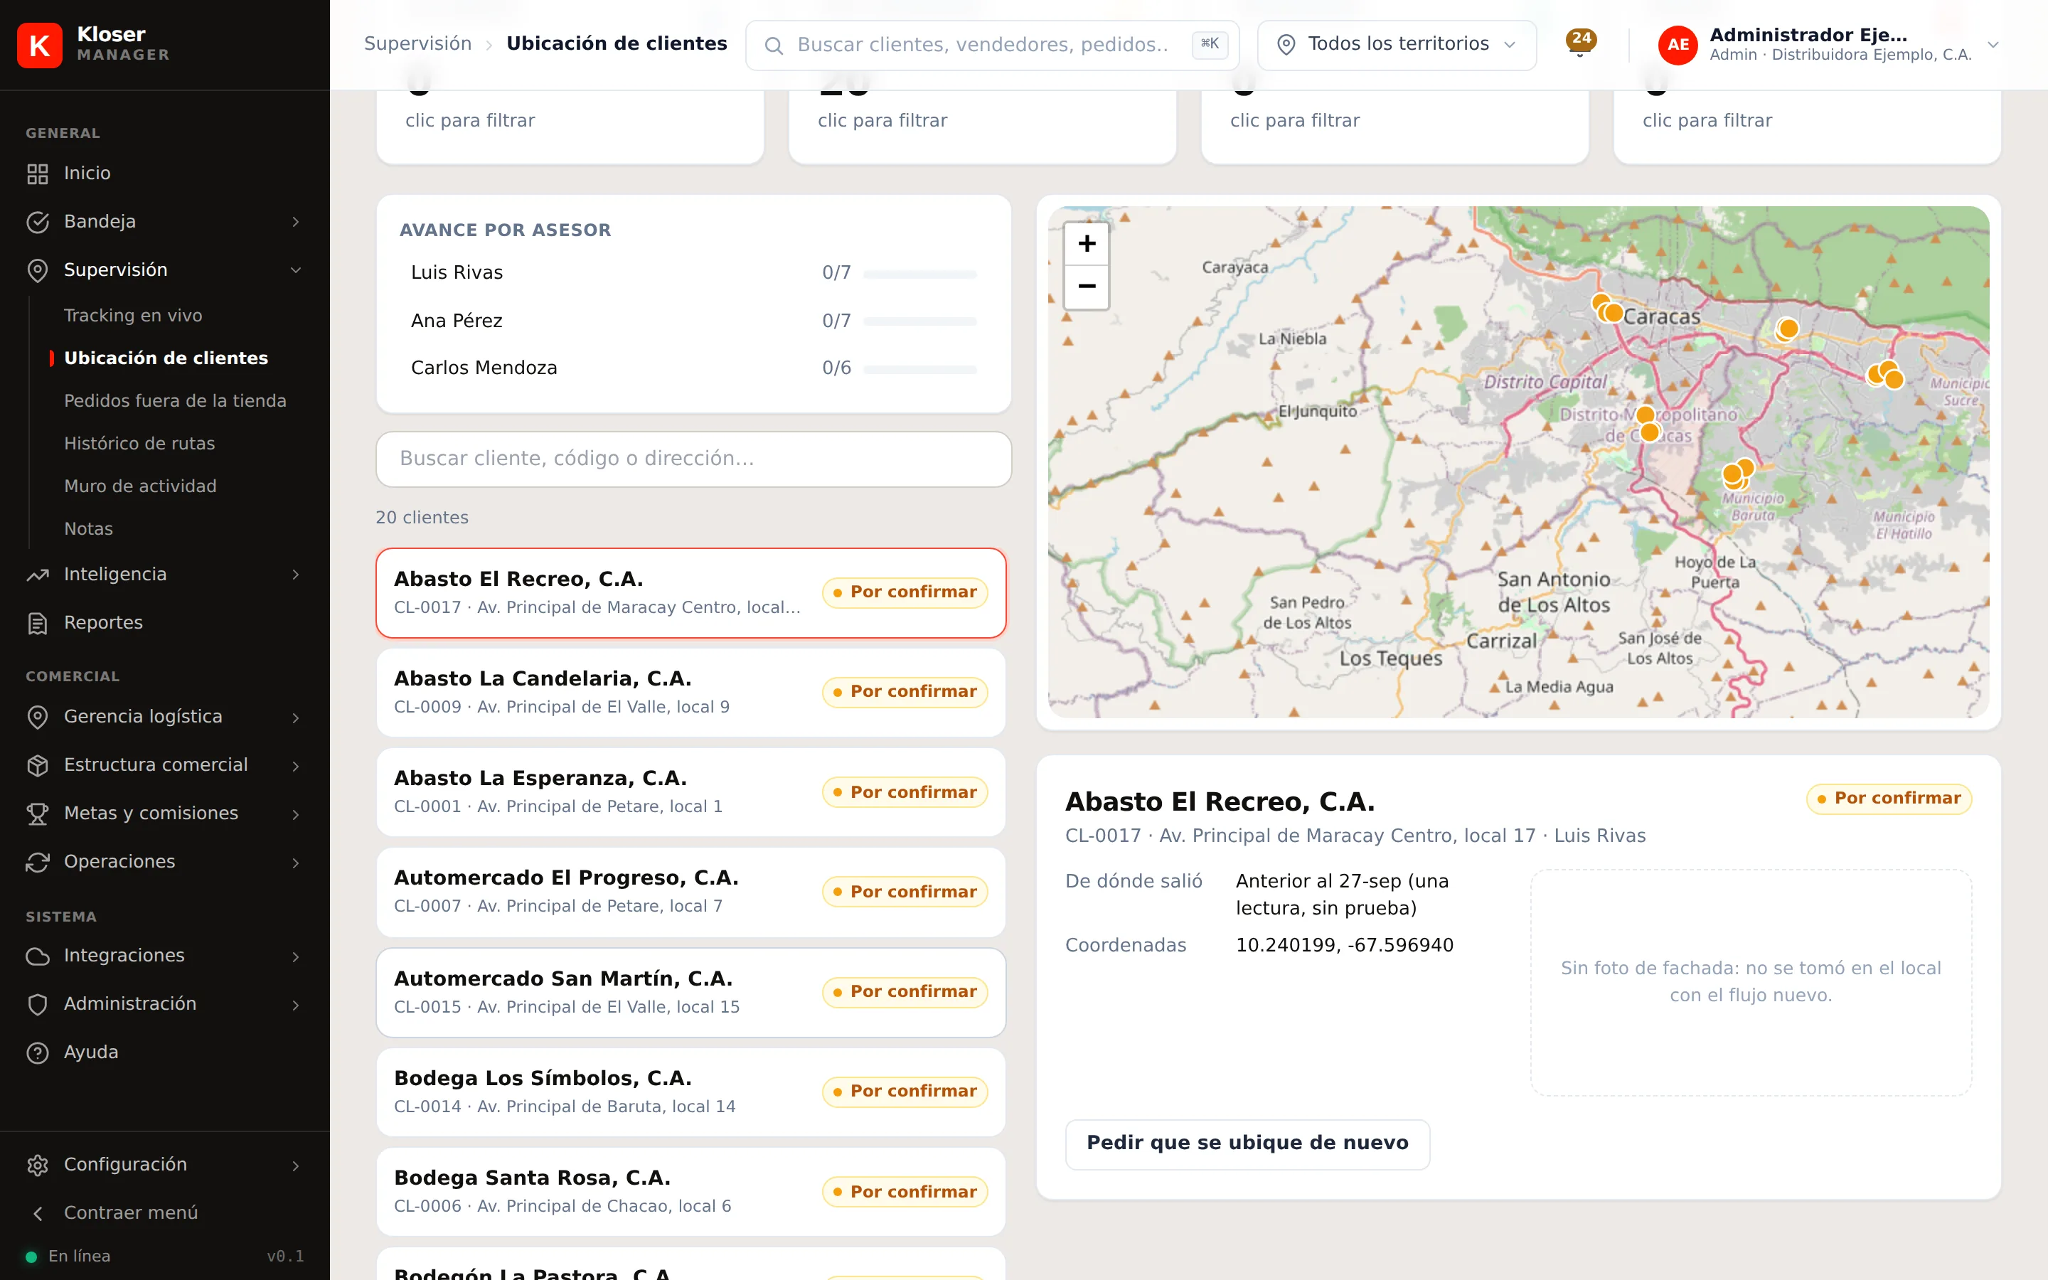2048x1280 pixels.
Task: Open Muro de actividad
Action: [141, 486]
